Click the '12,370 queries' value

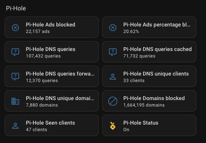pyautogui.click(x=42, y=81)
